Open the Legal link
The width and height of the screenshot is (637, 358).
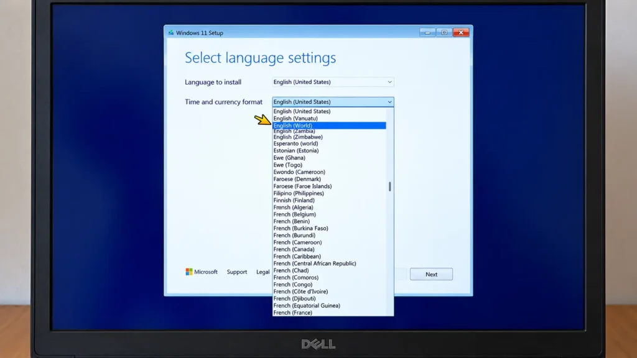263,272
